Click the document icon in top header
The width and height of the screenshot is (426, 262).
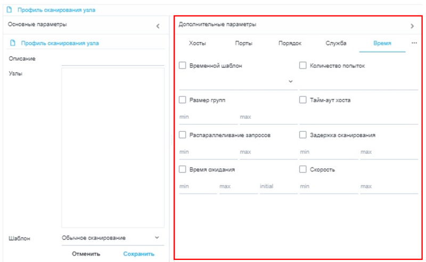coord(9,10)
